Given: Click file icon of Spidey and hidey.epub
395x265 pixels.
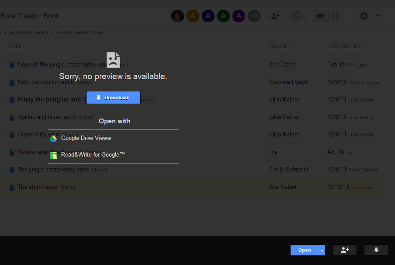Looking at the screenshot, I should [12, 118].
